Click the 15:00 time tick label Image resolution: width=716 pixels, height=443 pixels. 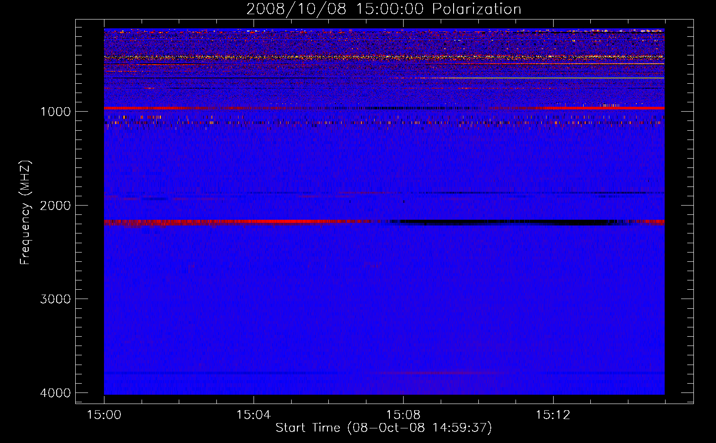104,415
